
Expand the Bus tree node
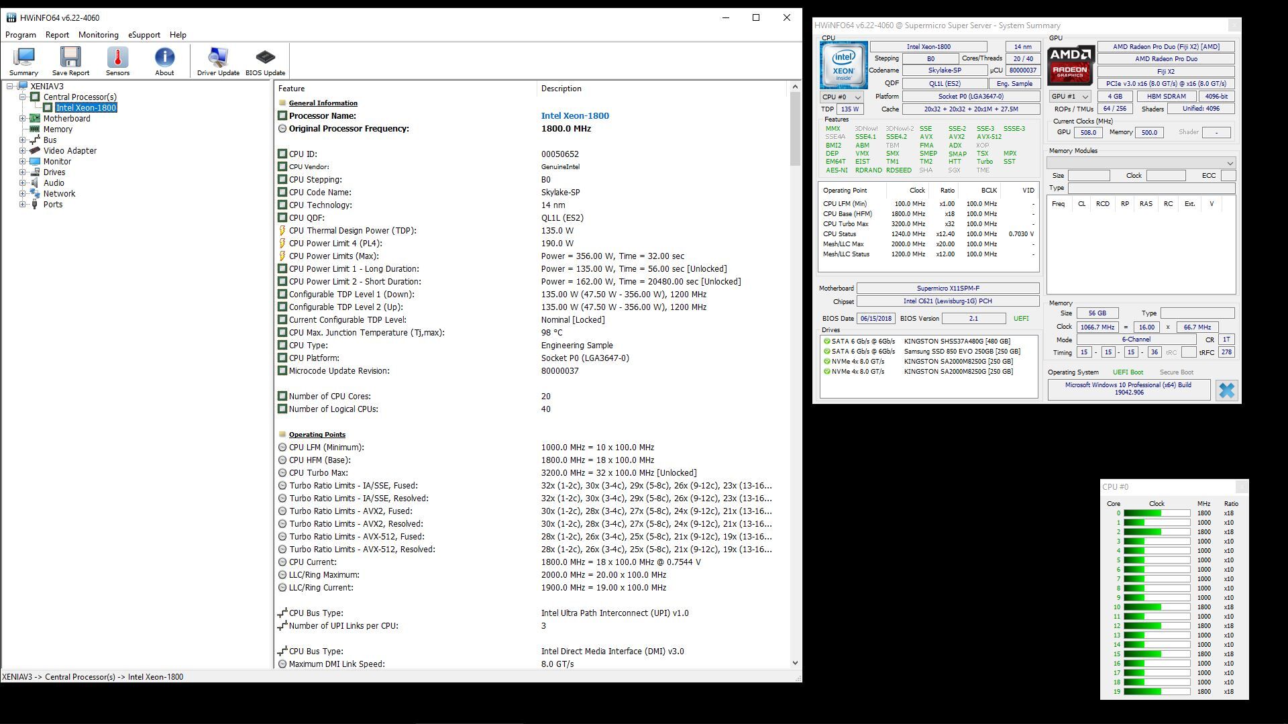[23, 140]
